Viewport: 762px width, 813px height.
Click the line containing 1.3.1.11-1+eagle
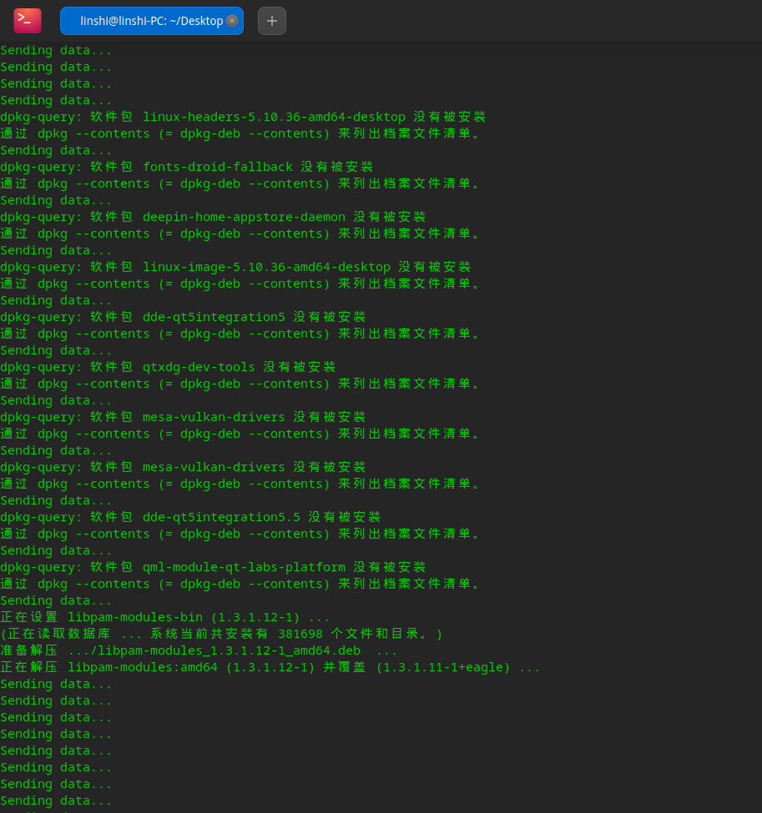click(270, 667)
